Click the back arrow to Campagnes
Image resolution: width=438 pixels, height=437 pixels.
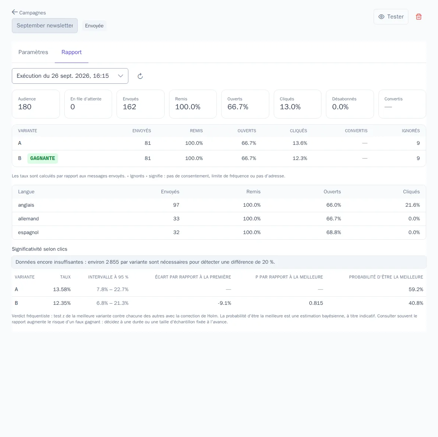pos(15,12)
